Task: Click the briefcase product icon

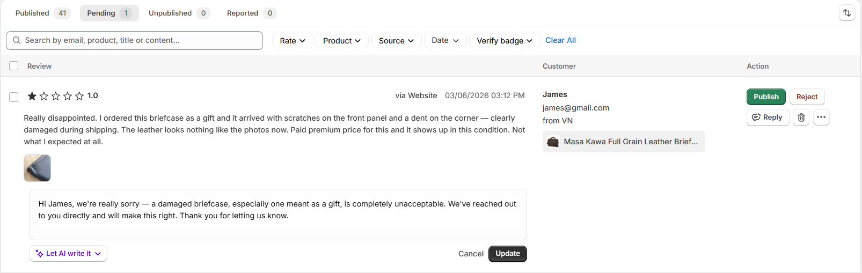Action: (x=553, y=142)
